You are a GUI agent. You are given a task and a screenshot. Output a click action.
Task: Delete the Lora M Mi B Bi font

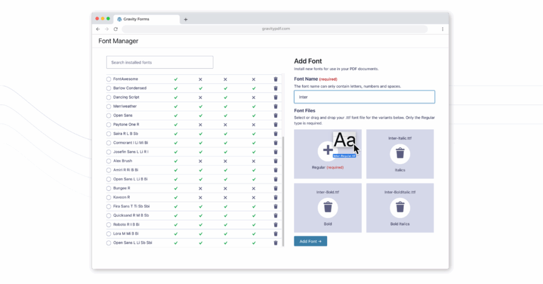276,234
